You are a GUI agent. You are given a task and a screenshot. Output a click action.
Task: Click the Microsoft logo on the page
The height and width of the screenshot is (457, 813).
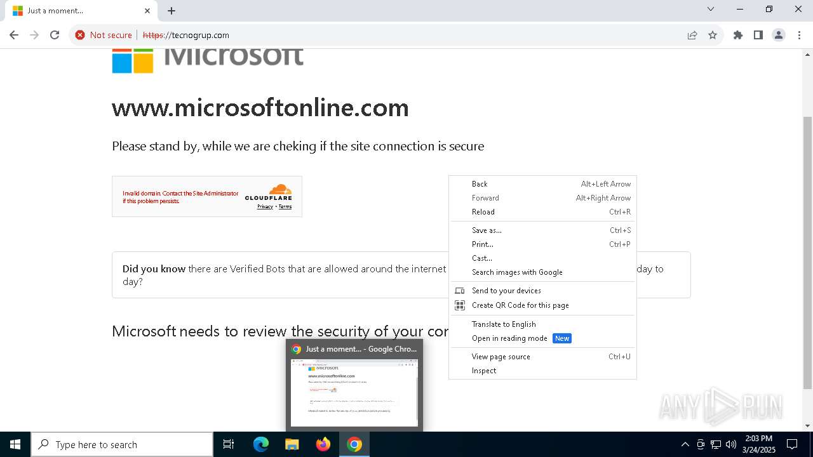click(x=208, y=60)
